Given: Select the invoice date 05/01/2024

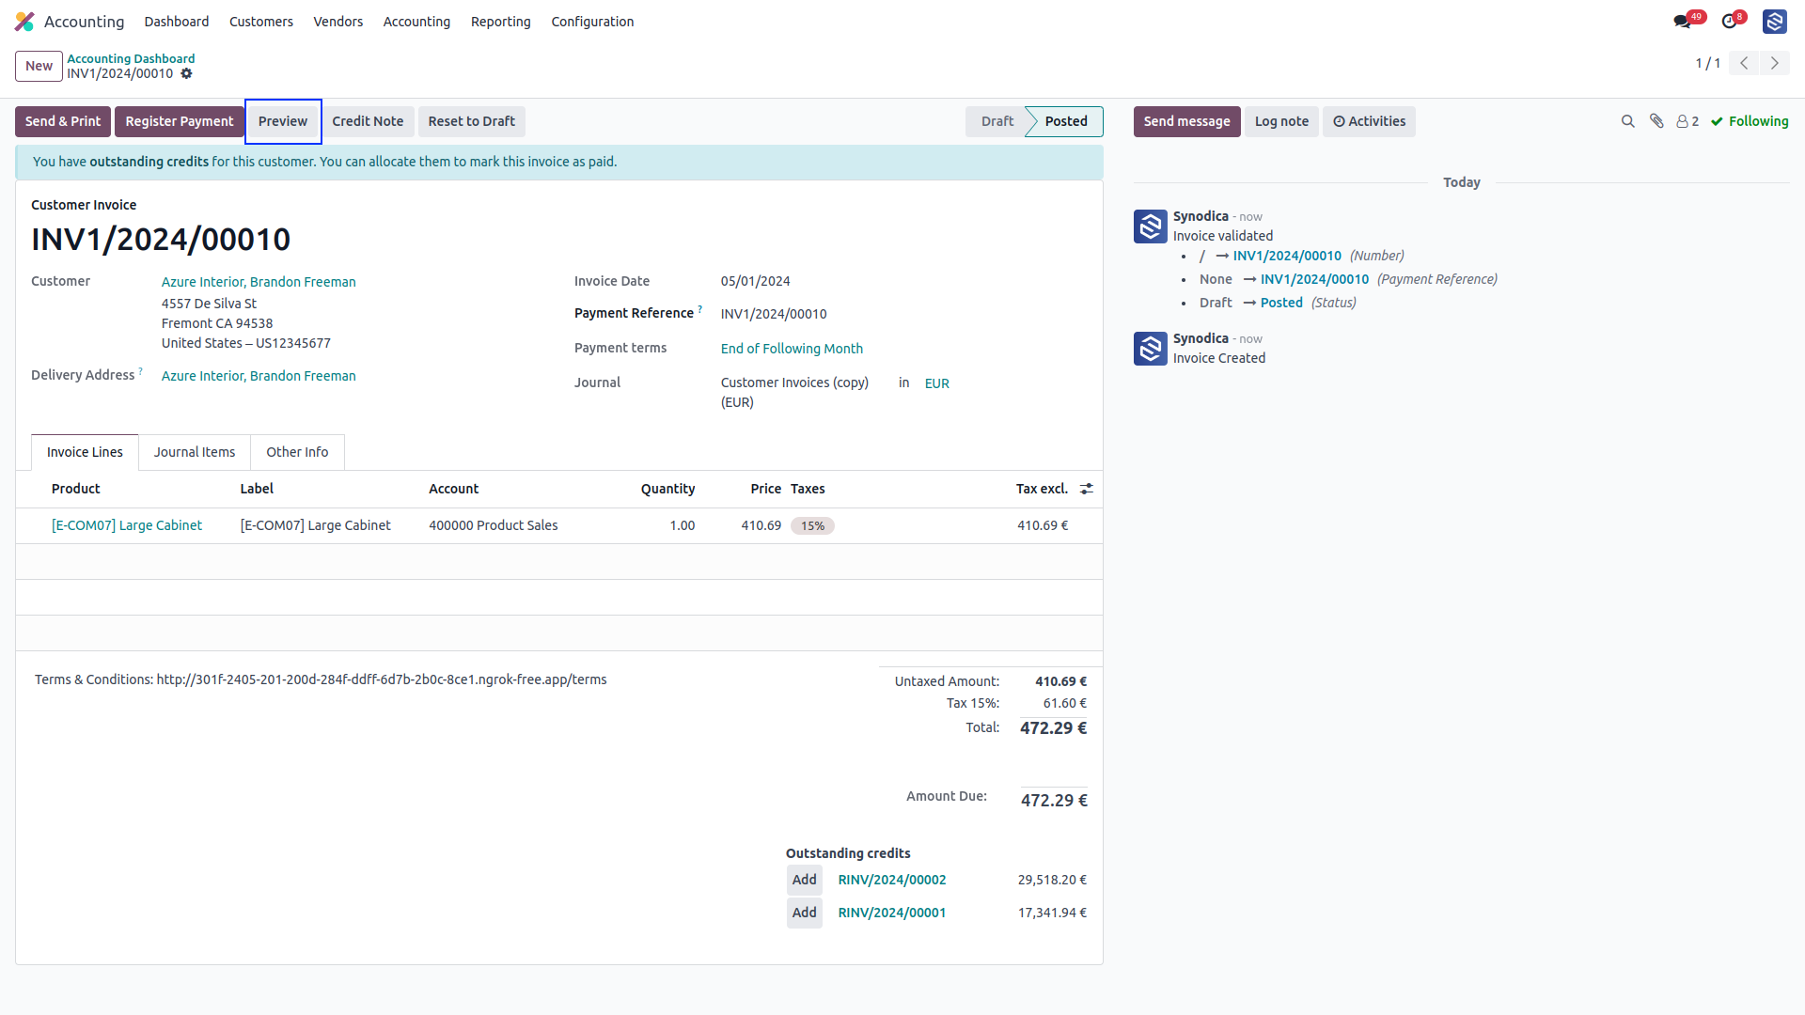Looking at the screenshot, I should pyautogui.click(x=756, y=281).
